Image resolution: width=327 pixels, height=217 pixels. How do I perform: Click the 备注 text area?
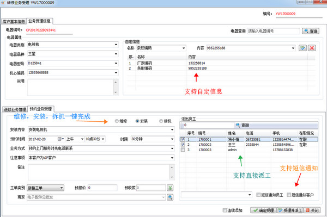click(99, 172)
